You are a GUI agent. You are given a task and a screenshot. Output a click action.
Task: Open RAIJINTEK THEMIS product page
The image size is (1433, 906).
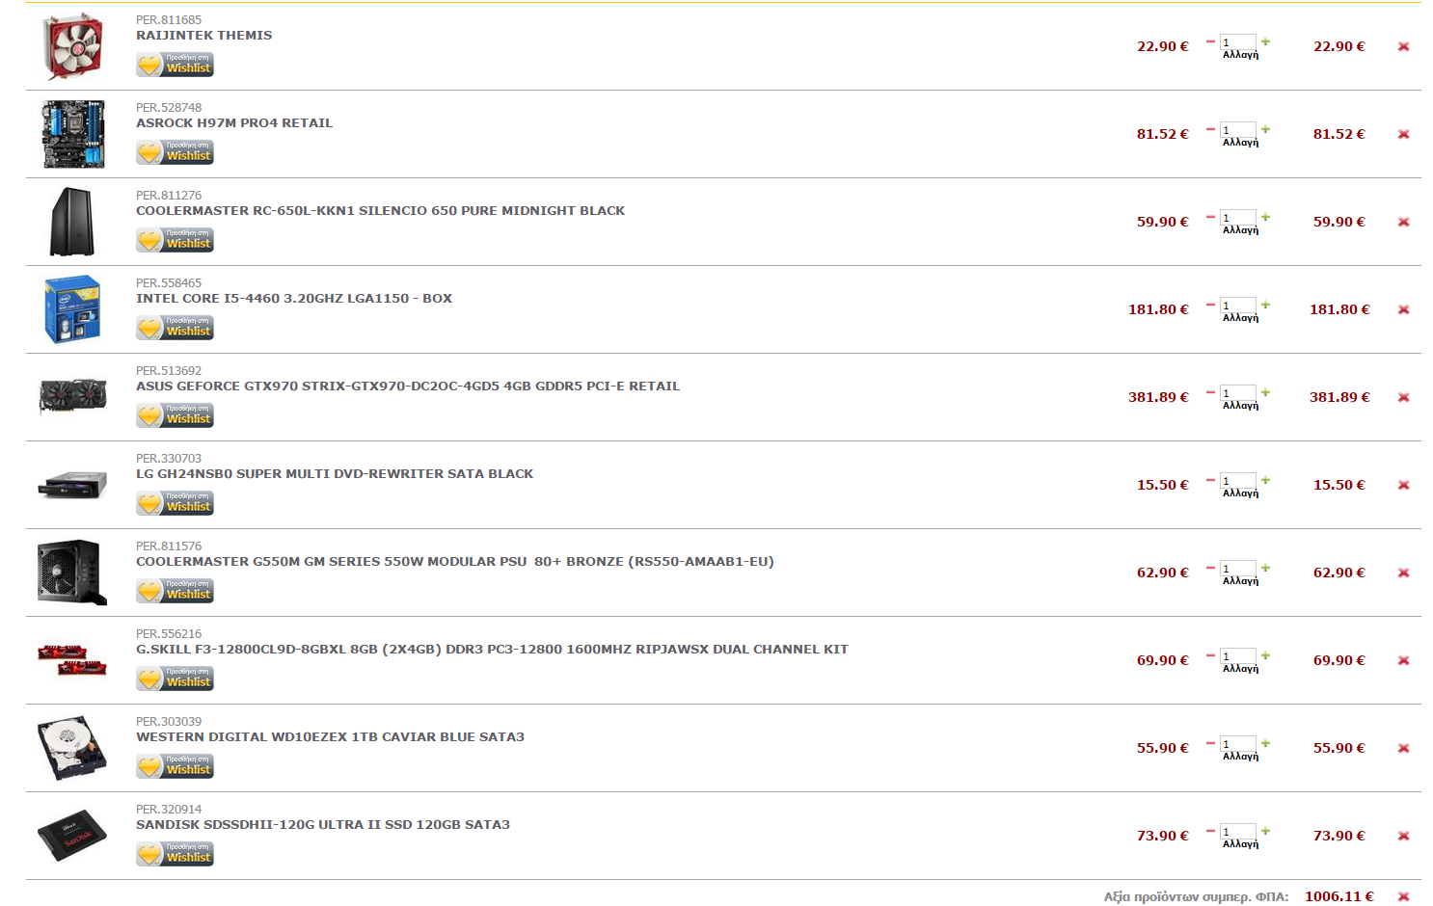coord(203,36)
